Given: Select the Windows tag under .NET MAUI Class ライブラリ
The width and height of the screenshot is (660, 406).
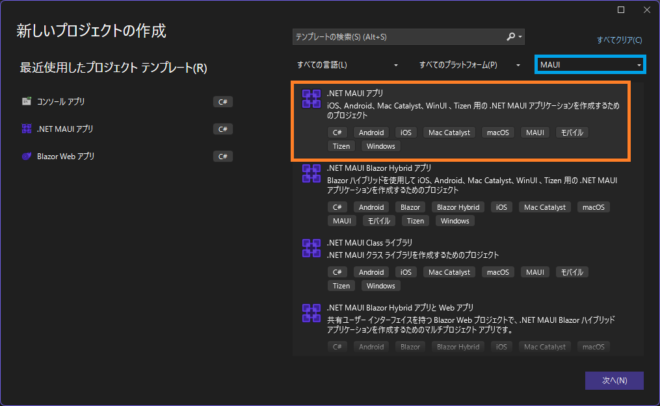Looking at the screenshot, I should (380, 285).
